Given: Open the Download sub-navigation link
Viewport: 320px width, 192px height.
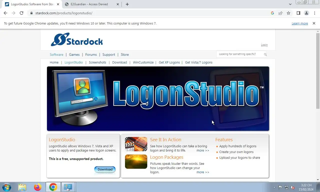Looking at the screenshot, I should pyautogui.click(x=119, y=62).
